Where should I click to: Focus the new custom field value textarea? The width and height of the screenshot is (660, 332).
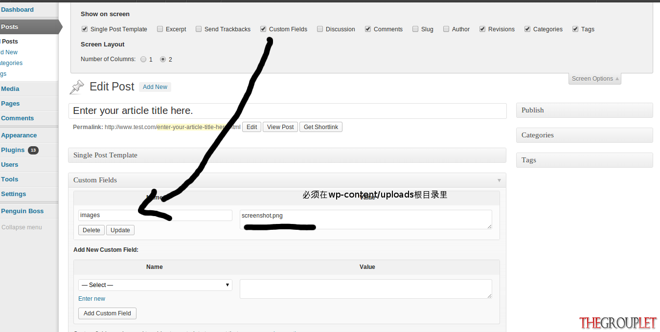pyautogui.click(x=365, y=289)
